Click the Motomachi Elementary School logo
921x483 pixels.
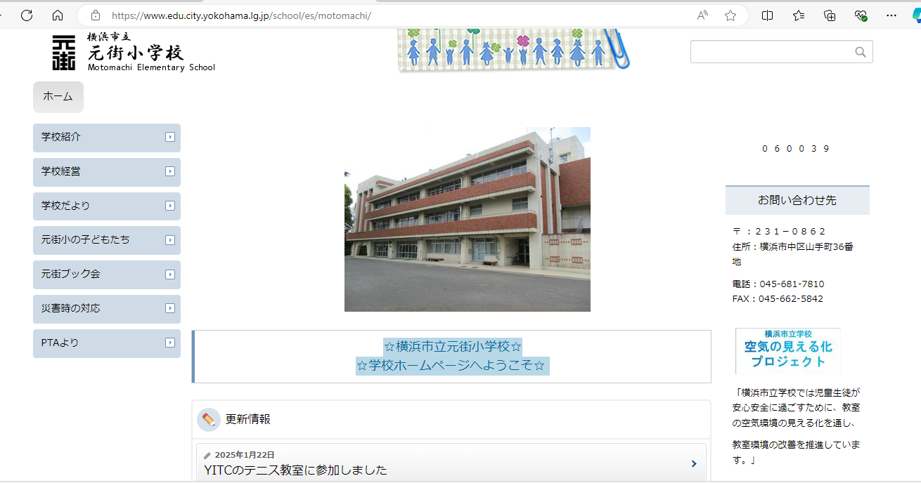134,52
